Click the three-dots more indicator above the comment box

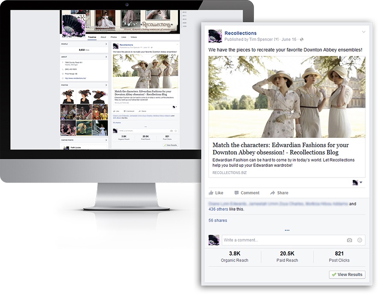point(287,230)
